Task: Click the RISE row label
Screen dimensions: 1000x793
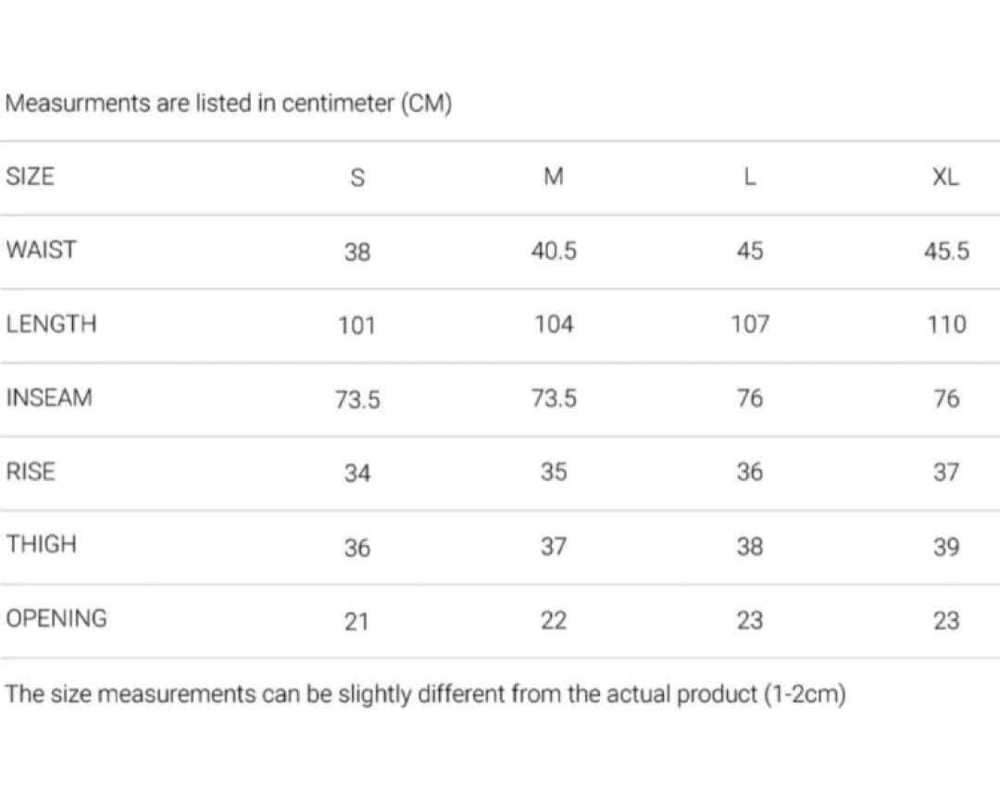Action: tap(31, 472)
